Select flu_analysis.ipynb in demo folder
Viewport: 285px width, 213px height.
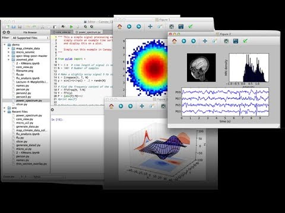coord(28,78)
